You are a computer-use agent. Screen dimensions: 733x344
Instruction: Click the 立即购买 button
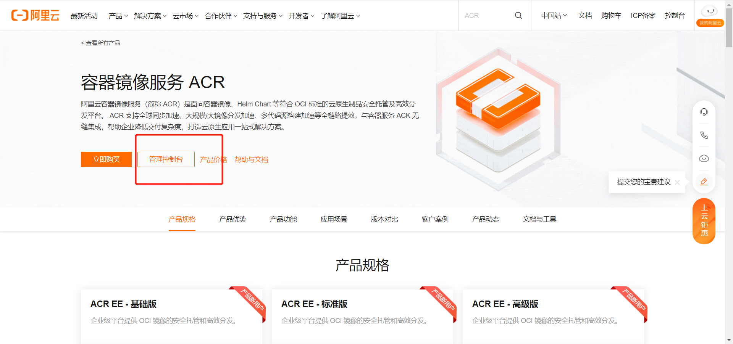pyautogui.click(x=106, y=159)
